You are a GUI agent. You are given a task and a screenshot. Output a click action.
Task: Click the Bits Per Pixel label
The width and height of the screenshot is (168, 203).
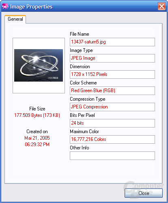[x=82, y=115]
